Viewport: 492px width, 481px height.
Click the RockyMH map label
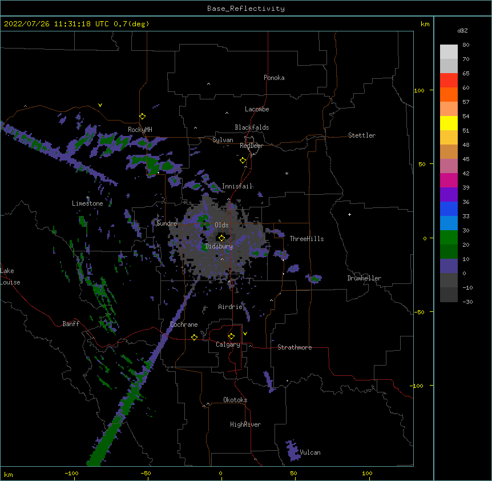[x=140, y=130]
